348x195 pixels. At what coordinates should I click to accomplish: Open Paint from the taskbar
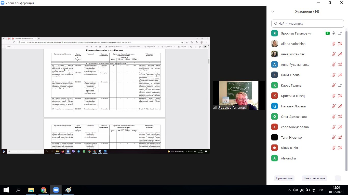pyautogui.click(x=68, y=190)
